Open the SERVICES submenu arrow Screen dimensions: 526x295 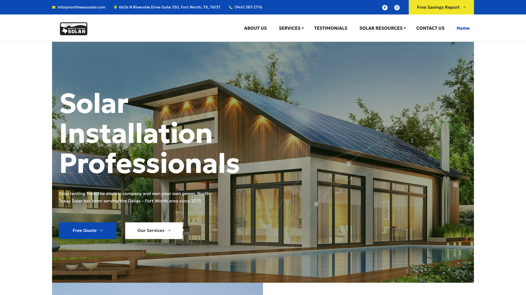(303, 28)
